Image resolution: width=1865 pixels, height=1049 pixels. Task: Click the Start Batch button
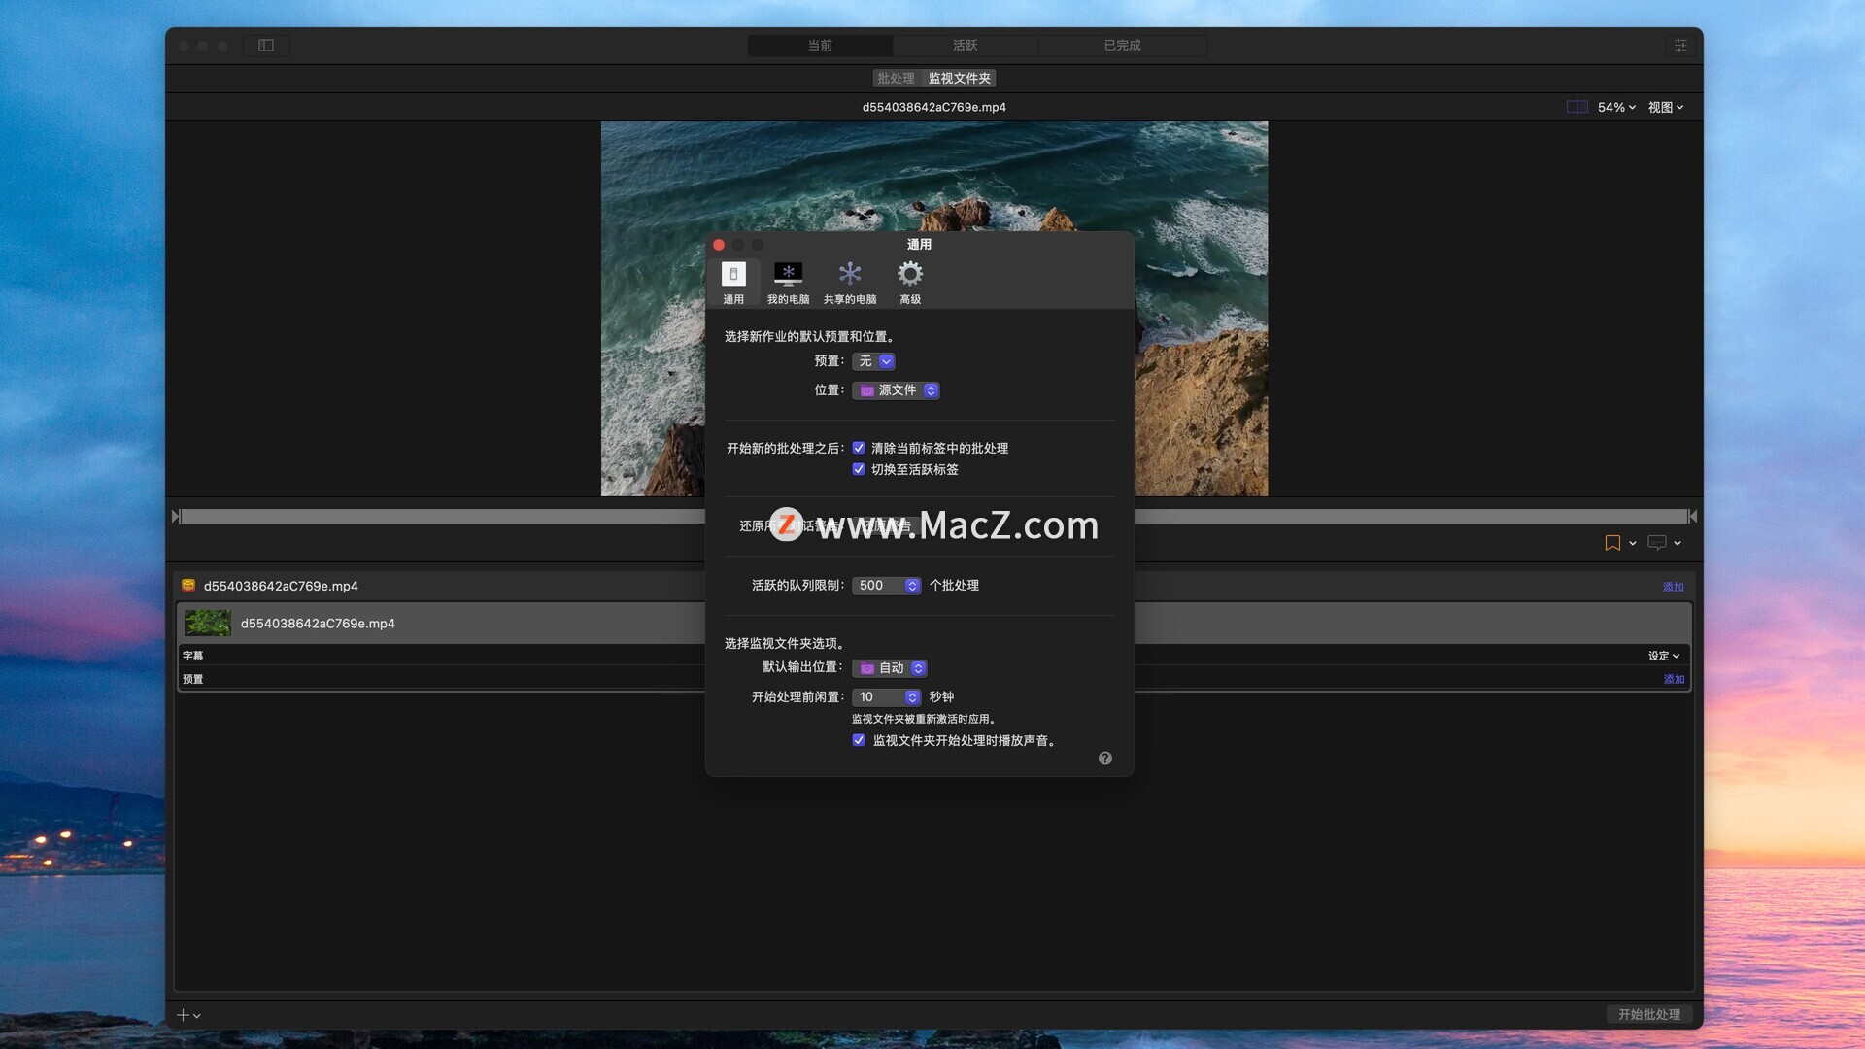point(1648,1014)
